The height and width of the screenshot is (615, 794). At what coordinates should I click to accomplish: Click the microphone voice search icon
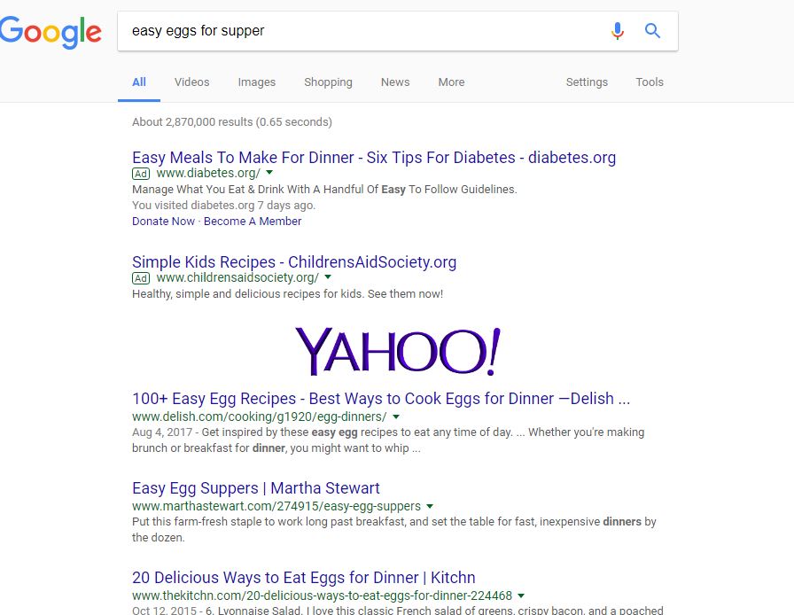pos(618,31)
